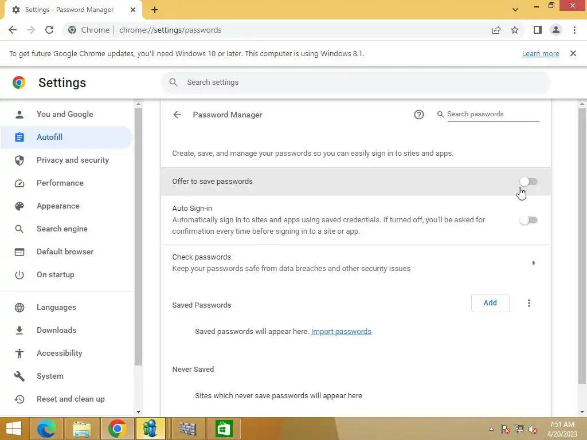Click the Appearance palette icon
587x440 pixels.
[x=19, y=206]
